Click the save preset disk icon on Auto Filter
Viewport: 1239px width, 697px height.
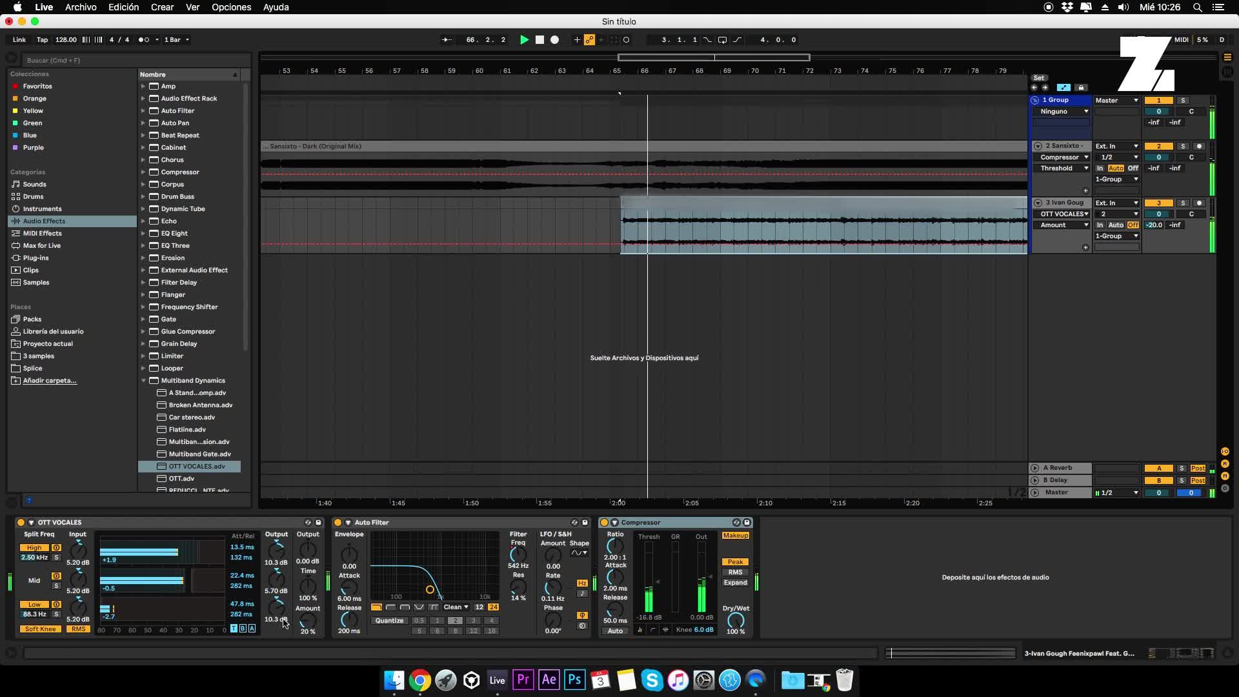[x=585, y=523]
